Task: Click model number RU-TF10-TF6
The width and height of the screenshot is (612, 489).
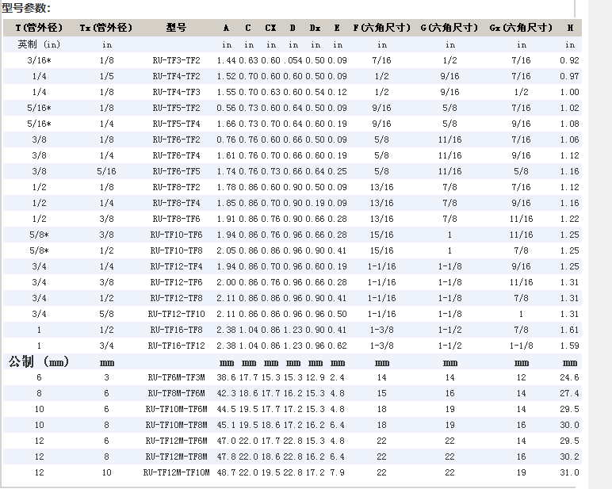Action: [176, 235]
